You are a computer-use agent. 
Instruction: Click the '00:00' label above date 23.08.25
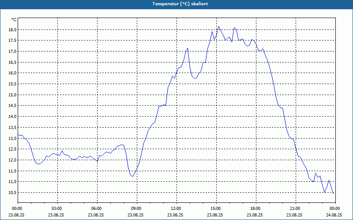[x=17, y=209]
